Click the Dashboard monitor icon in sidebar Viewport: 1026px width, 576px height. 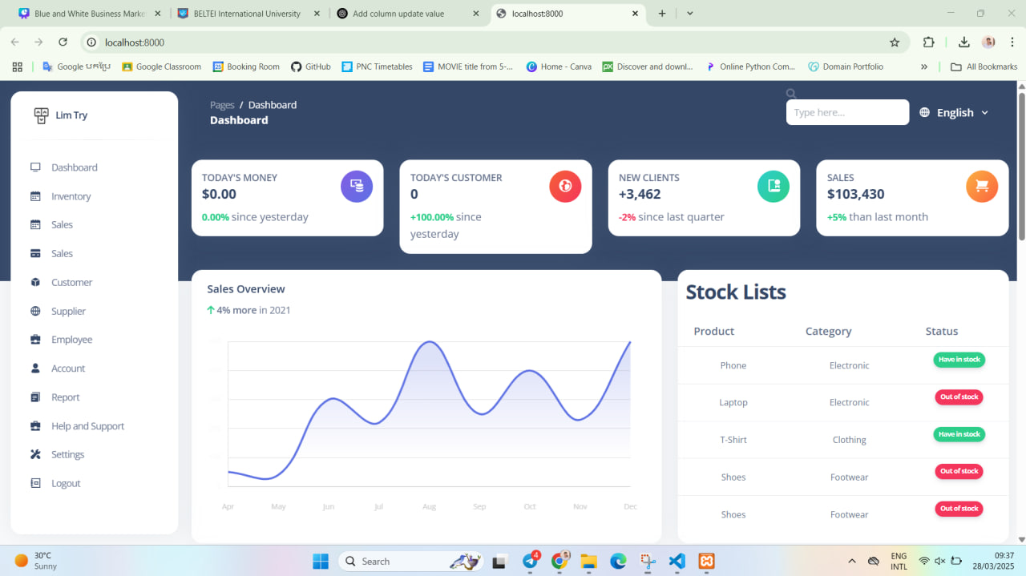35,167
